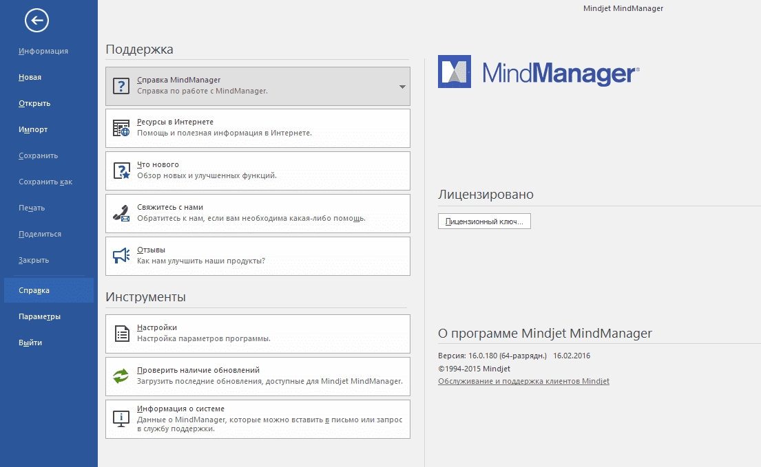Open the Обслуживание и поддержка клиентов Mindjet link
Viewport: 761px width, 467px height.
(523, 381)
